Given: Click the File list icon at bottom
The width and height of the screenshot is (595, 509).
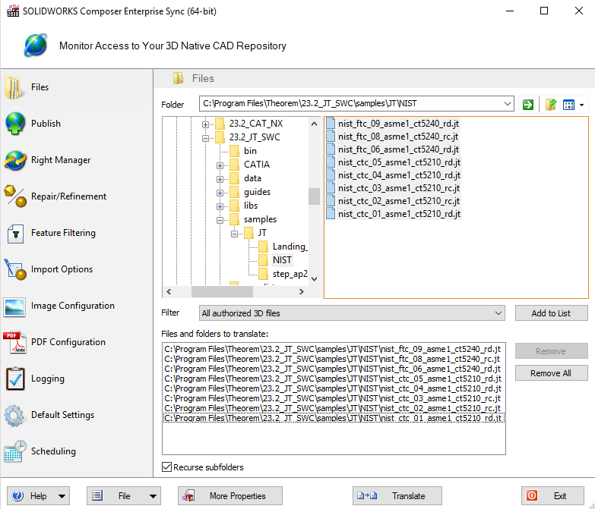Looking at the screenshot, I should (97, 496).
